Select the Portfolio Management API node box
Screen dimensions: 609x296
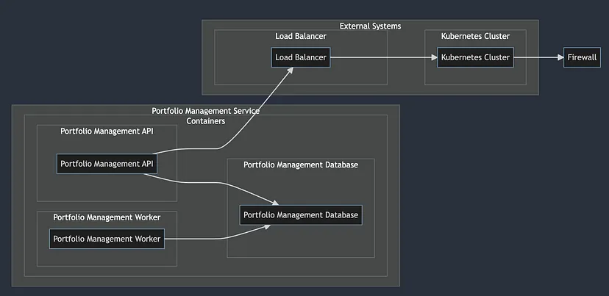click(x=107, y=164)
